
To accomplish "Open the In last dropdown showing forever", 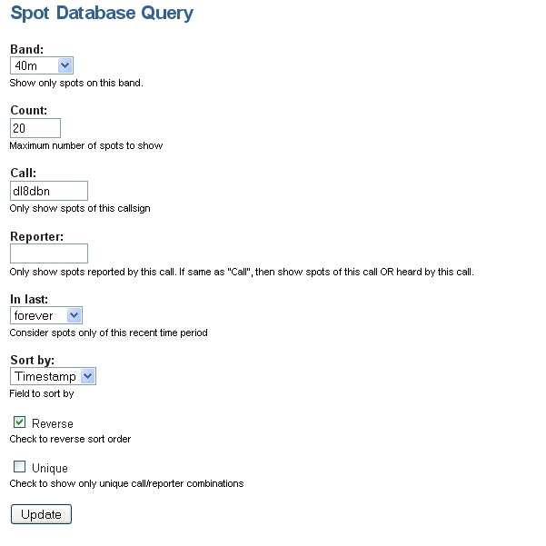I will coord(46,315).
